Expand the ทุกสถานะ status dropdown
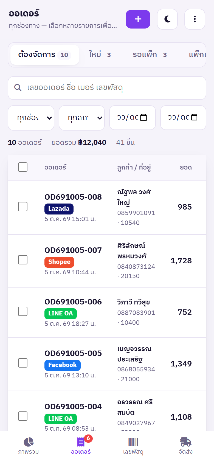 [x=82, y=118]
